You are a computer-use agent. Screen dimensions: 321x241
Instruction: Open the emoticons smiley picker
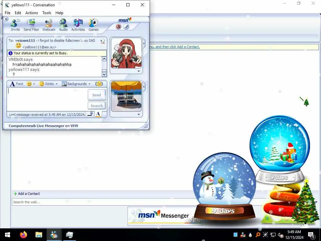click(x=29, y=84)
